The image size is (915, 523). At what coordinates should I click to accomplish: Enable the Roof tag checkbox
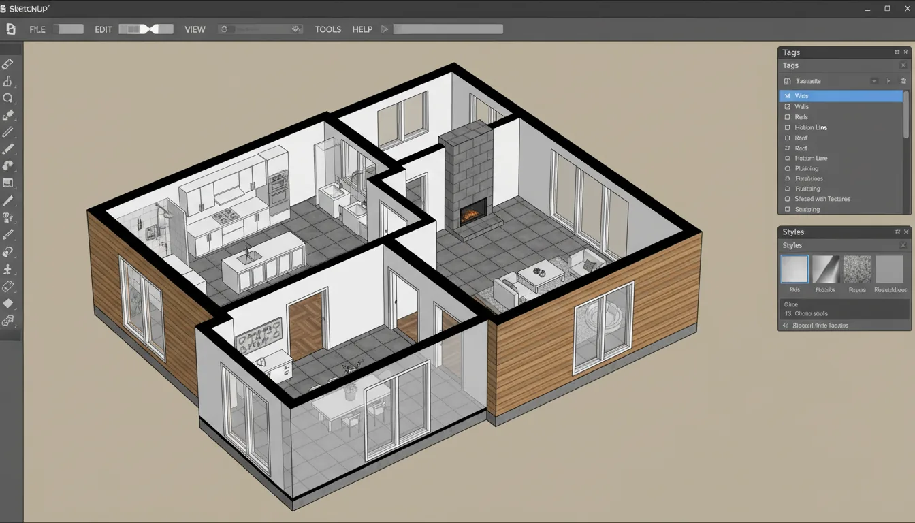[788, 138]
